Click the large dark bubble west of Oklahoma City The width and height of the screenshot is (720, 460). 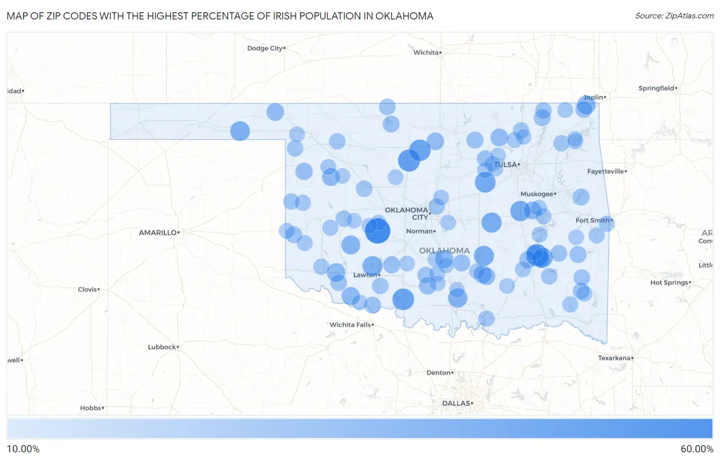(377, 230)
